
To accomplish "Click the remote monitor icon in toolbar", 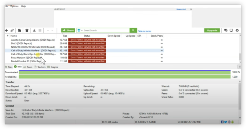I will [x=231, y=30].
